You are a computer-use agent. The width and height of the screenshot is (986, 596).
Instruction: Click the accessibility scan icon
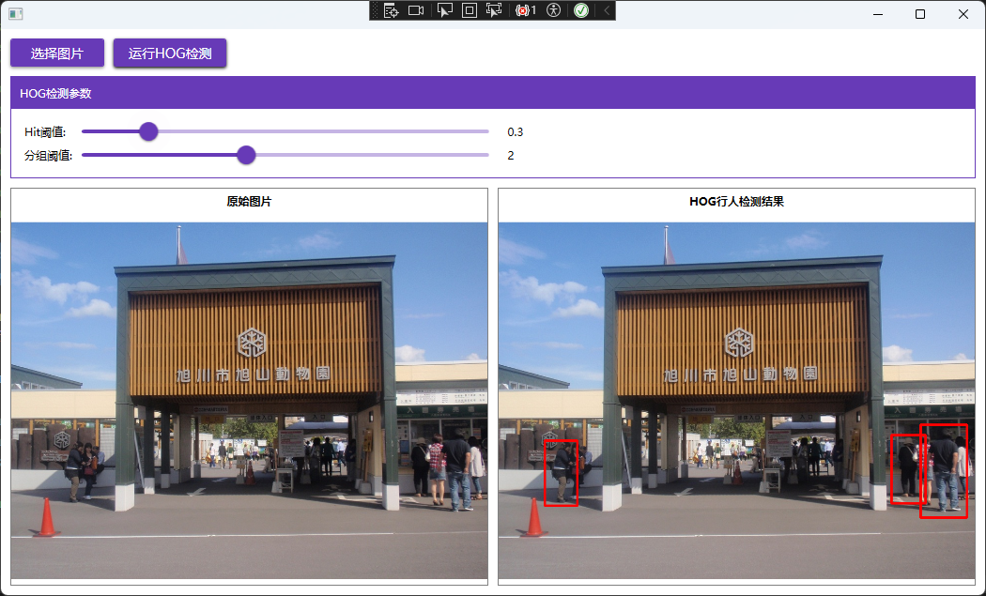(553, 10)
